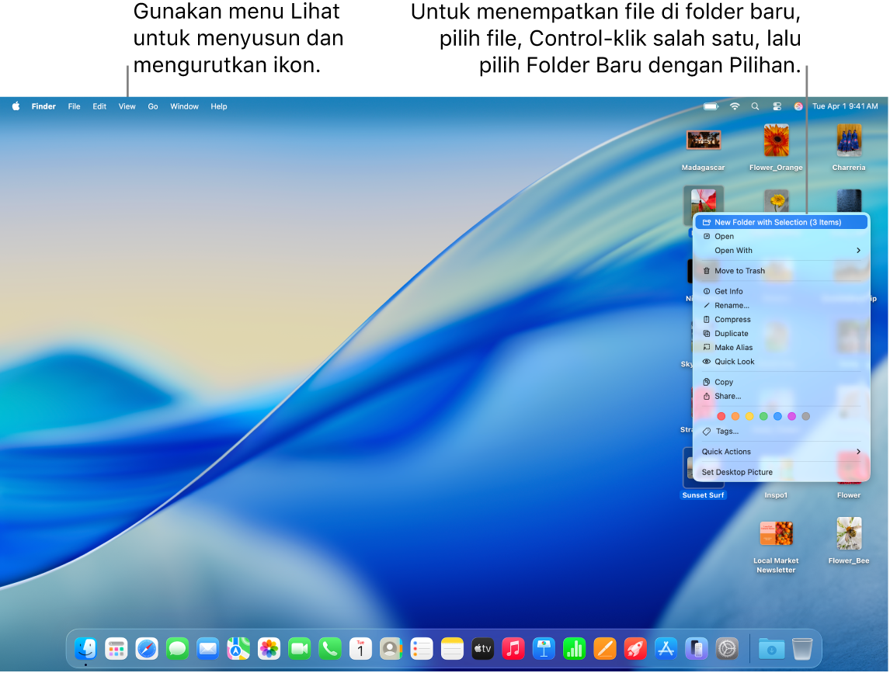
Task: Open the Finder File menu
Action: coord(74,106)
